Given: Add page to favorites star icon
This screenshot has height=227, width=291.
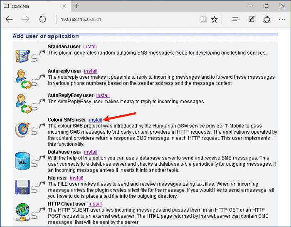Looking at the screenshot, I should tap(215, 19).
